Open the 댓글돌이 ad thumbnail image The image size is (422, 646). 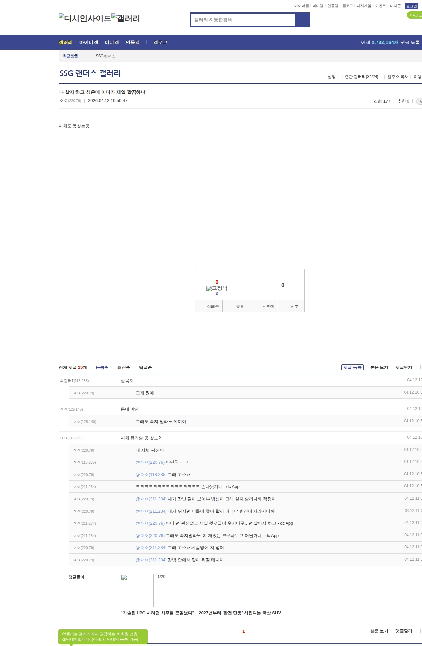pyautogui.click(x=137, y=591)
